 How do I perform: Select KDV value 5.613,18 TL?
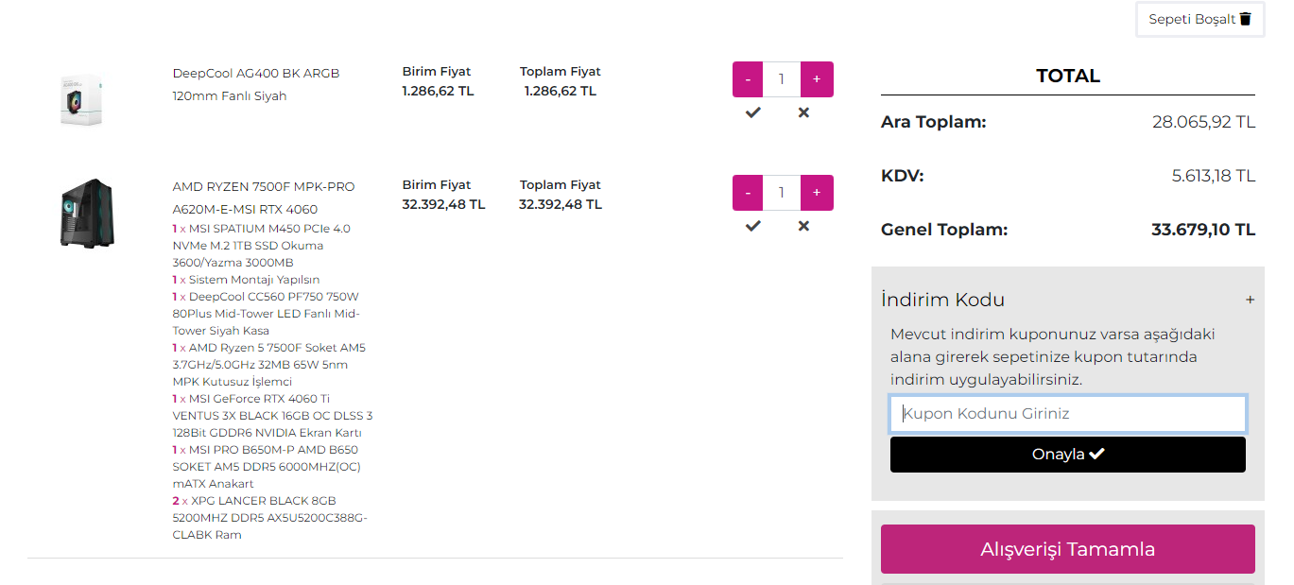click(1214, 176)
